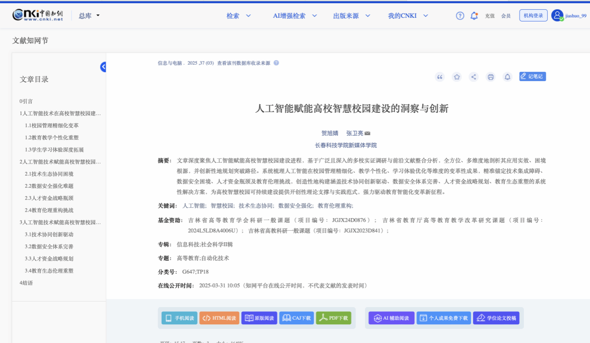
Task: Open the 出版来源 menu
Action: (x=351, y=16)
